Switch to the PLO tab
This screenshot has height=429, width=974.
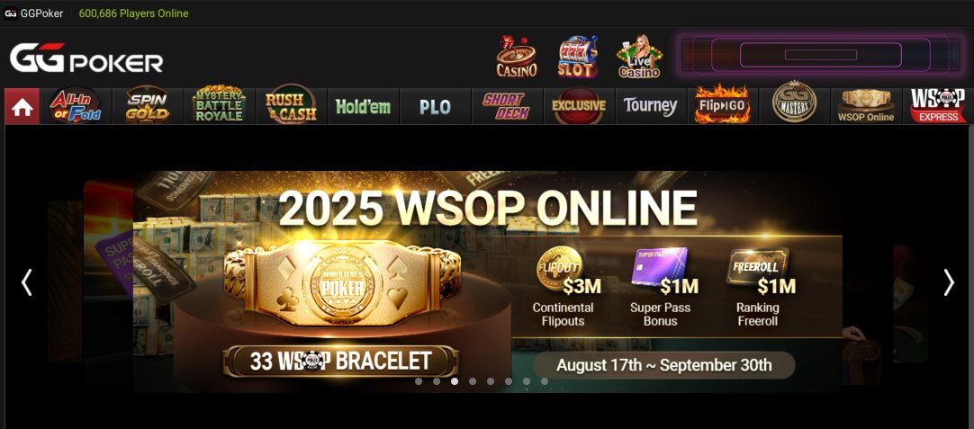(435, 106)
